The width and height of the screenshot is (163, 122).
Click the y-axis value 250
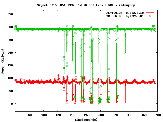click(10, 40)
